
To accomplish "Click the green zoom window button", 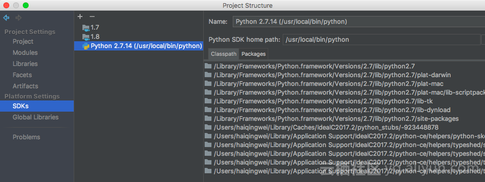I will click(26, 5).
